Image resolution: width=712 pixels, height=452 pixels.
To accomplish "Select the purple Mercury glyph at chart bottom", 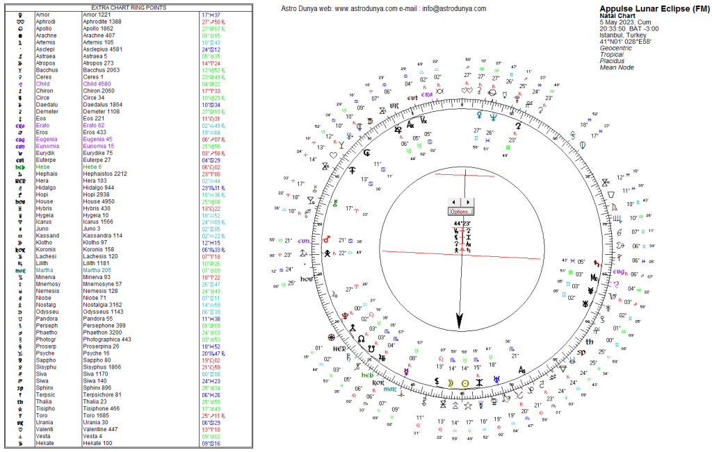I will tap(406, 372).
